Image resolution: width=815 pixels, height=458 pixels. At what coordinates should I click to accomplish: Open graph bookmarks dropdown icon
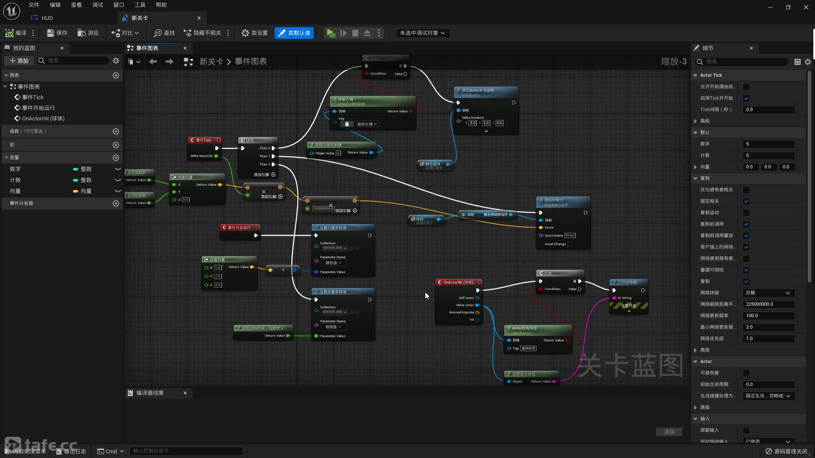click(134, 62)
